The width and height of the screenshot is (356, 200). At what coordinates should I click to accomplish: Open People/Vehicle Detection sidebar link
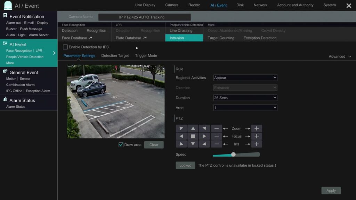point(25,57)
